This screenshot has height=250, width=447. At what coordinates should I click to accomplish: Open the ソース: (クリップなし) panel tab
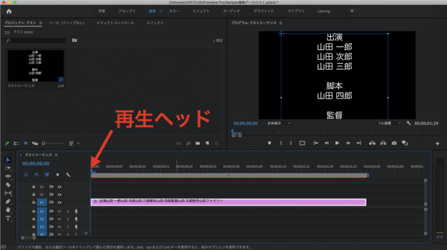tap(66, 23)
